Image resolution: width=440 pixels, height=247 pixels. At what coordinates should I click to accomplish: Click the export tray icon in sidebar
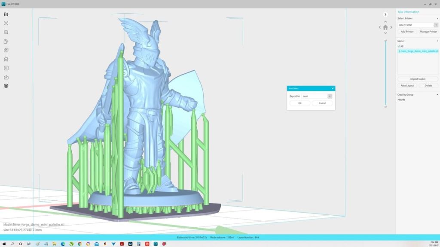6,77
